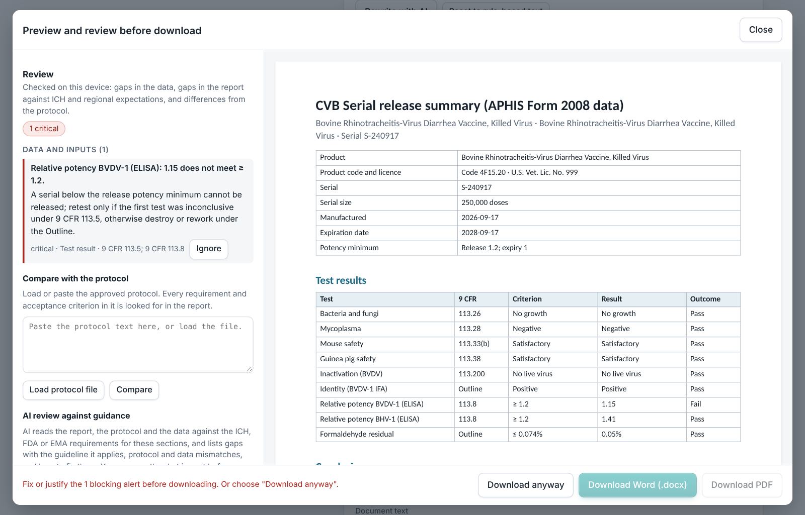Click the '2028-09-17' expiration date value
This screenshot has width=805, height=515.
[x=480, y=233]
